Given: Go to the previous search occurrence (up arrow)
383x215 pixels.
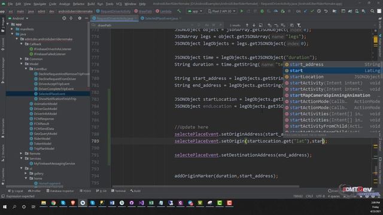Looking at the screenshot, I should 247,25.
